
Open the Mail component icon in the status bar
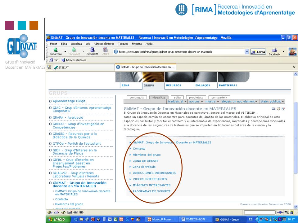[x=56, y=212]
